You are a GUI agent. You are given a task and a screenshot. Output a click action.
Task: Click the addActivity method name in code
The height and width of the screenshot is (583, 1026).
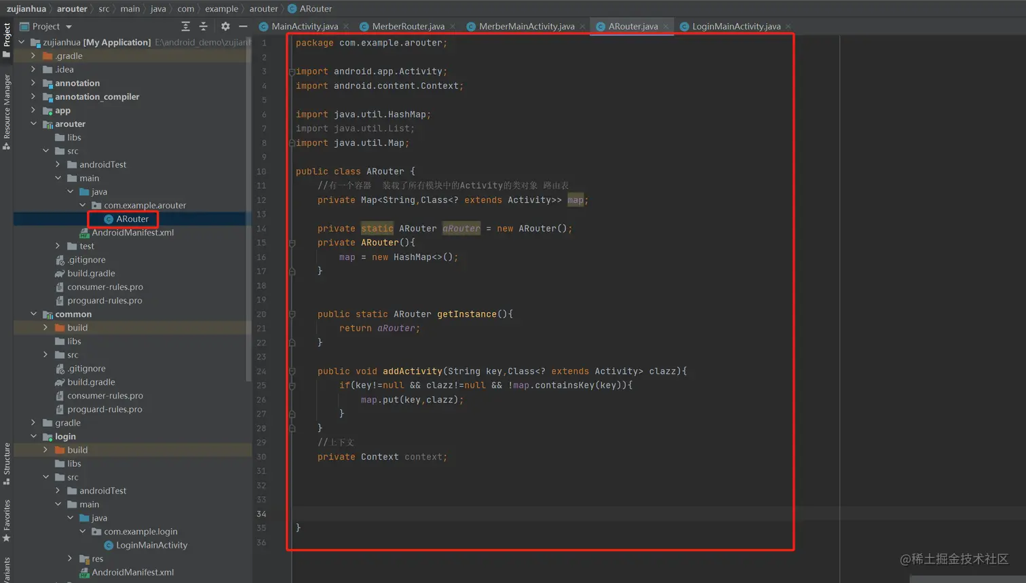(413, 371)
